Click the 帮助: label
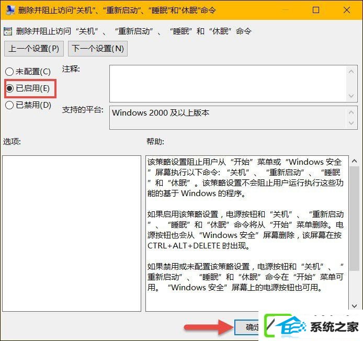The height and width of the screenshot is (341, 363). click(155, 141)
